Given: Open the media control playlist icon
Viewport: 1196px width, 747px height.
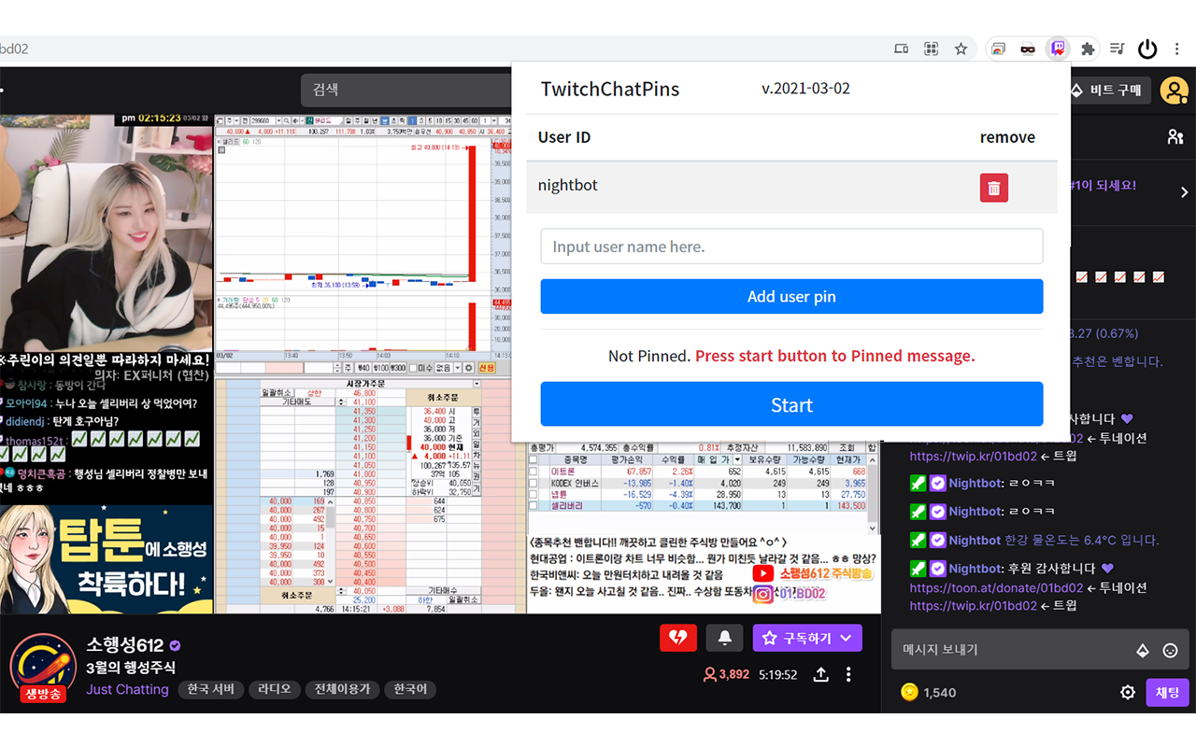Looking at the screenshot, I should 1118,49.
